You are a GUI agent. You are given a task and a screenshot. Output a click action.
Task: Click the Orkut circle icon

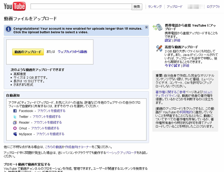(15, 128)
